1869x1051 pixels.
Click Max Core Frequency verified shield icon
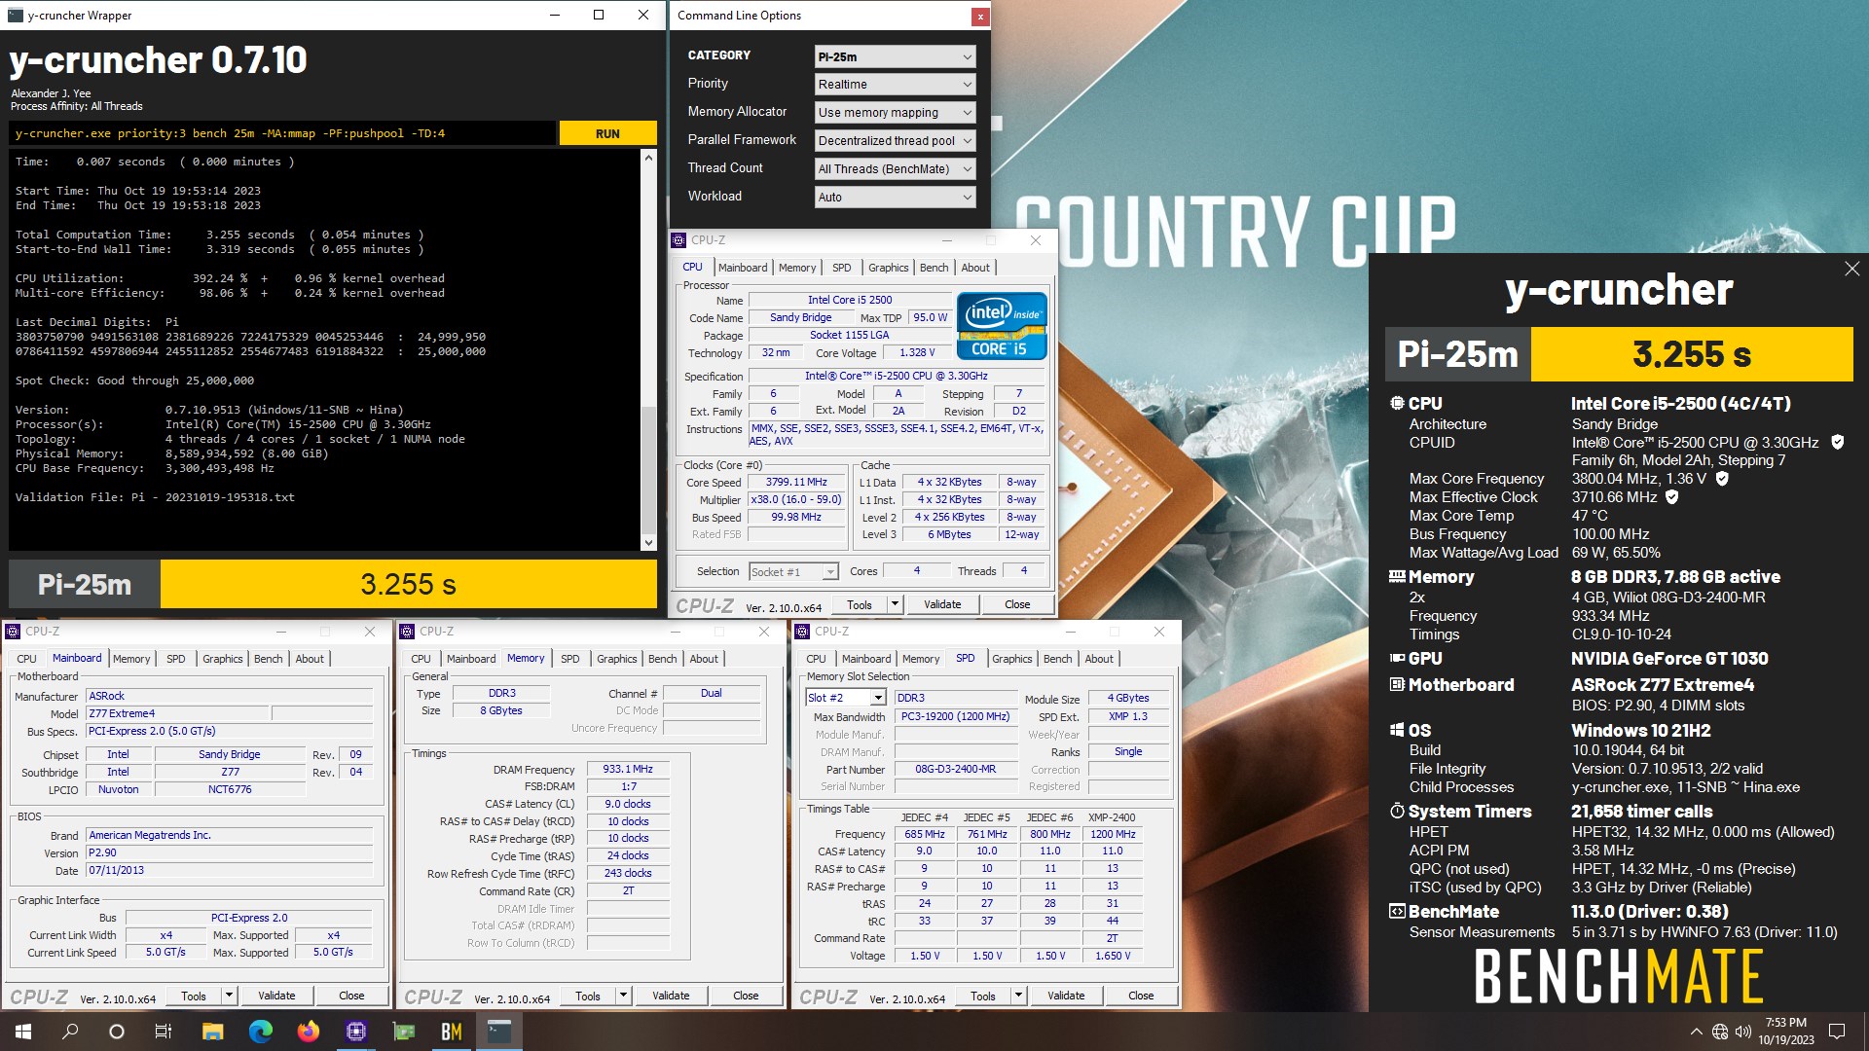(1722, 479)
